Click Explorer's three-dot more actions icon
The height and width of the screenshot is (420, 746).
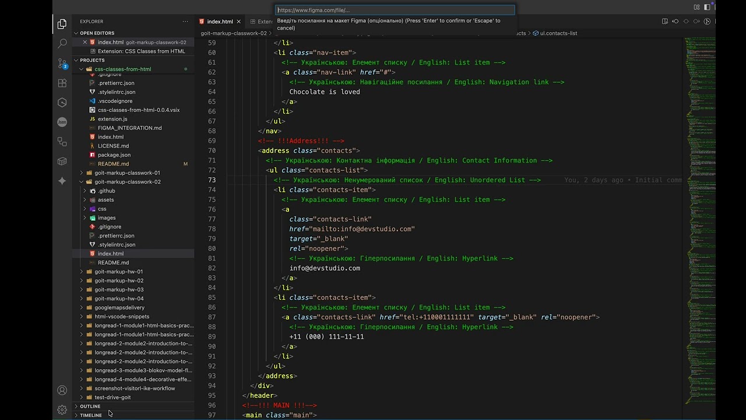185,22
